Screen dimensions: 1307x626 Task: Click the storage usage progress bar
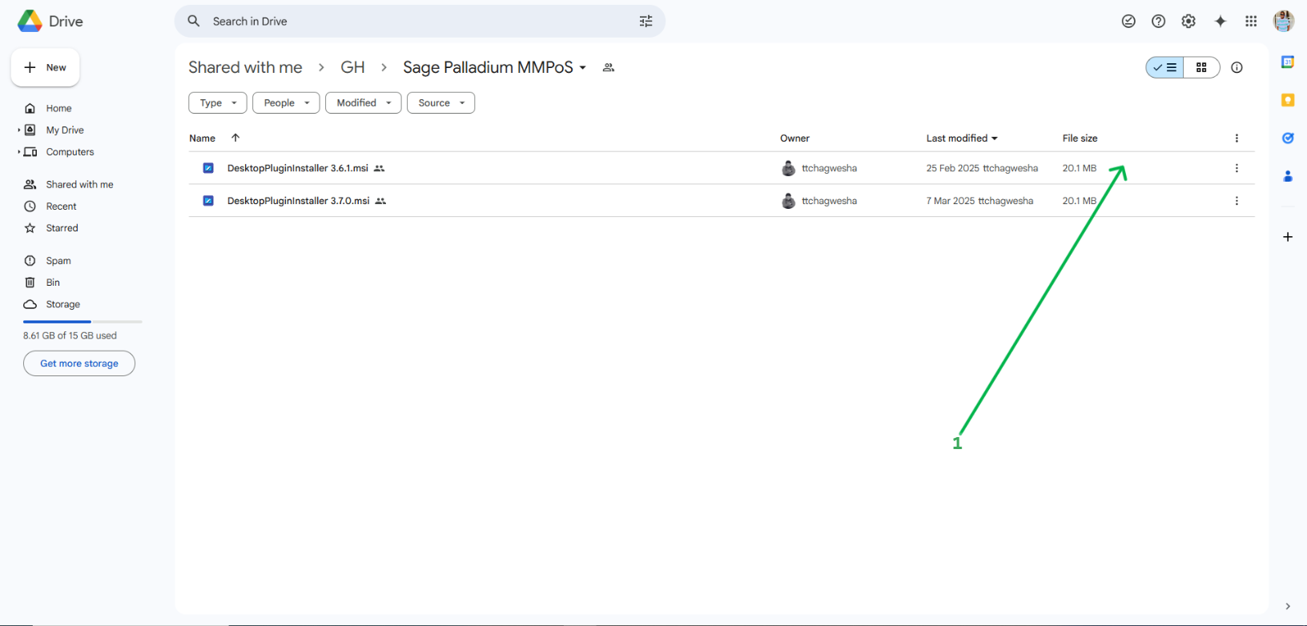coord(82,321)
